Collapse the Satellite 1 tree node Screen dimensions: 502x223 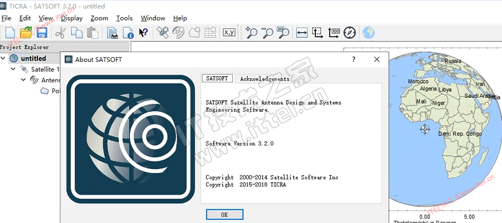(x=13, y=69)
